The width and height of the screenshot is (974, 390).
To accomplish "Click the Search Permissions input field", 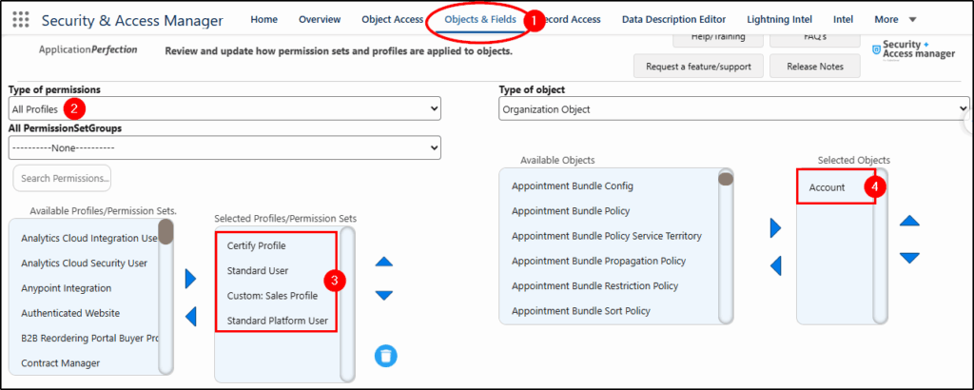I will pyautogui.click(x=63, y=178).
